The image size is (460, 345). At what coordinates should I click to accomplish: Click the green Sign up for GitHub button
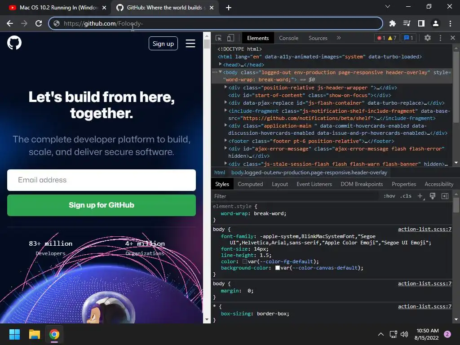pyautogui.click(x=102, y=205)
